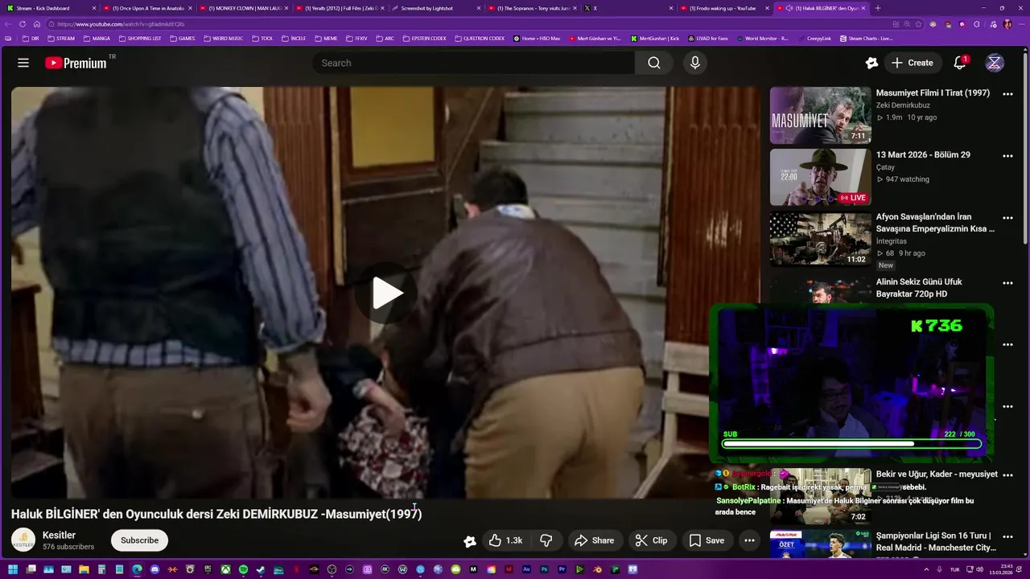Screen dimensions: 1030x579
Task: Open Kesitler channel avatar
Action: 23,540
